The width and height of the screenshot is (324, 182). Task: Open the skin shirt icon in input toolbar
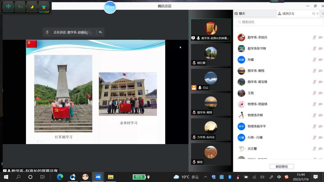pyautogui.click(x=44, y=7)
